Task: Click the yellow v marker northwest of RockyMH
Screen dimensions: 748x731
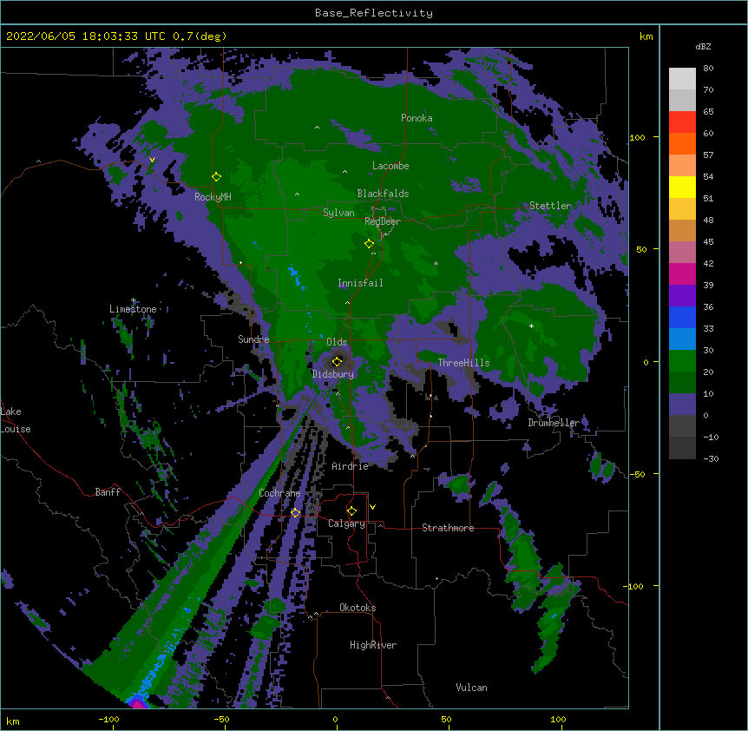Action: click(152, 160)
